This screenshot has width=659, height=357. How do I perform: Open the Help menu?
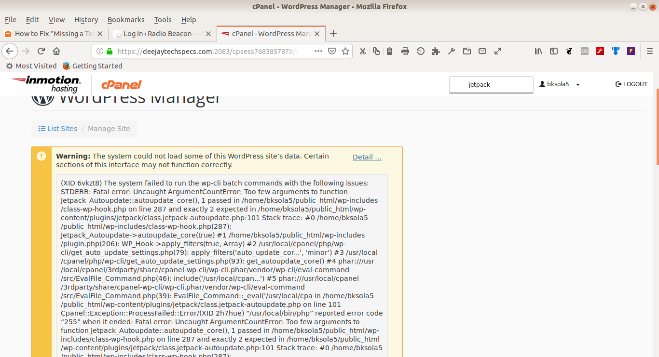(x=189, y=20)
